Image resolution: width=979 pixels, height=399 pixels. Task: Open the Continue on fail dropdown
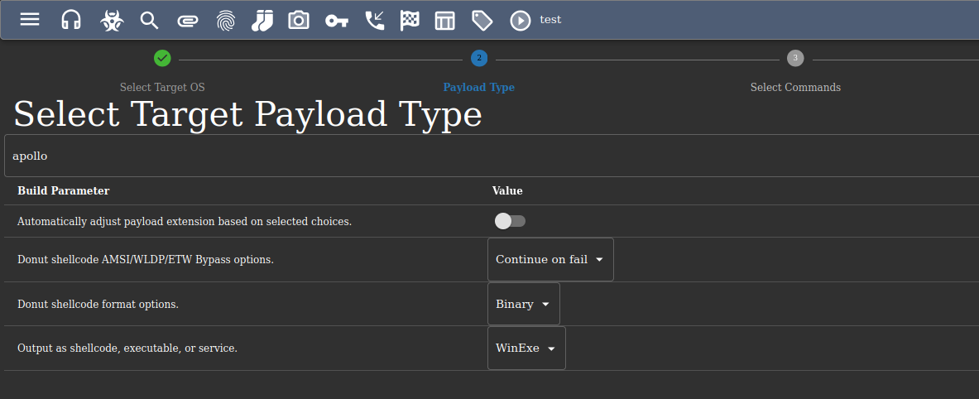(550, 259)
